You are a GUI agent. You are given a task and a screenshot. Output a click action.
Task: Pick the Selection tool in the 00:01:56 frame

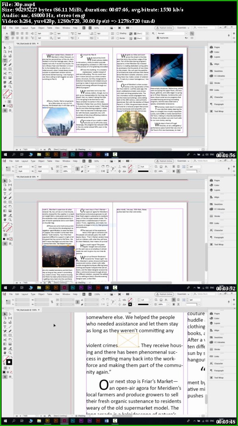click(x=5, y=48)
